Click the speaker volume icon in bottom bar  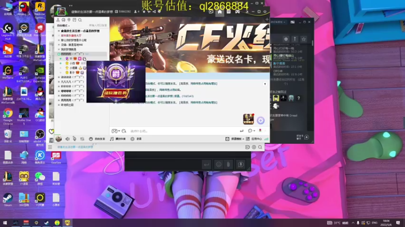[x=67, y=139]
